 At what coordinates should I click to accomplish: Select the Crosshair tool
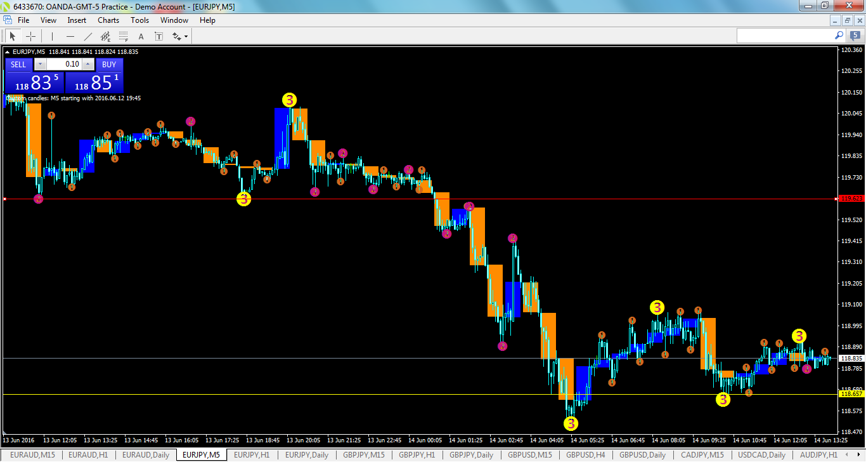click(x=30, y=36)
